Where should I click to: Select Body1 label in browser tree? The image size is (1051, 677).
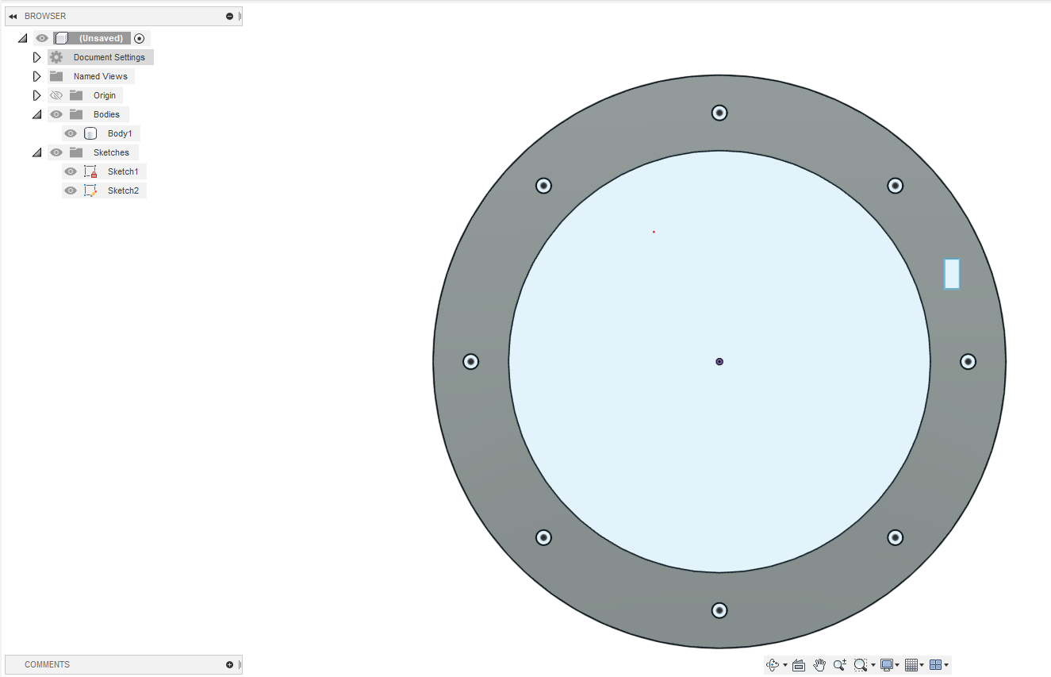click(120, 133)
